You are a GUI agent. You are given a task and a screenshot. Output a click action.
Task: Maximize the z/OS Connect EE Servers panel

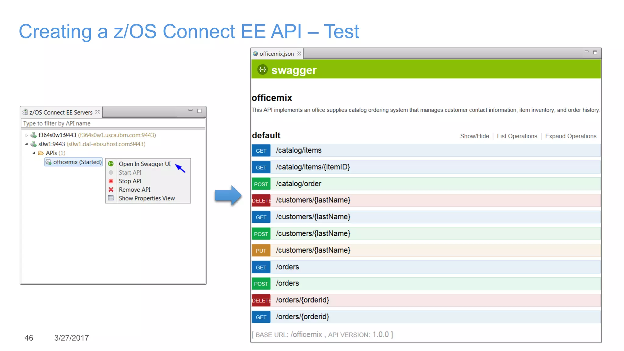coord(200,111)
